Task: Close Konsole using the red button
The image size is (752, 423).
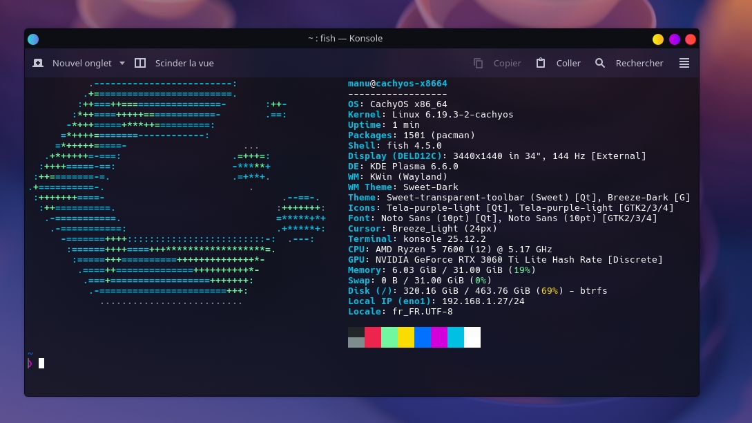Action: click(x=691, y=39)
